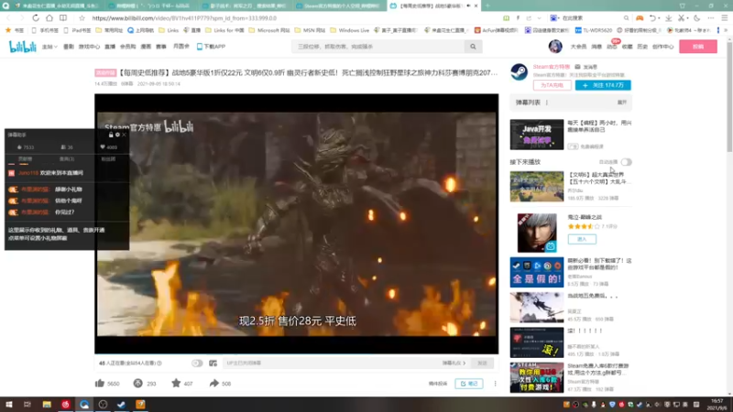This screenshot has width=733, height=412.
Task: Open Windows Start menu
Action: [9, 405]
